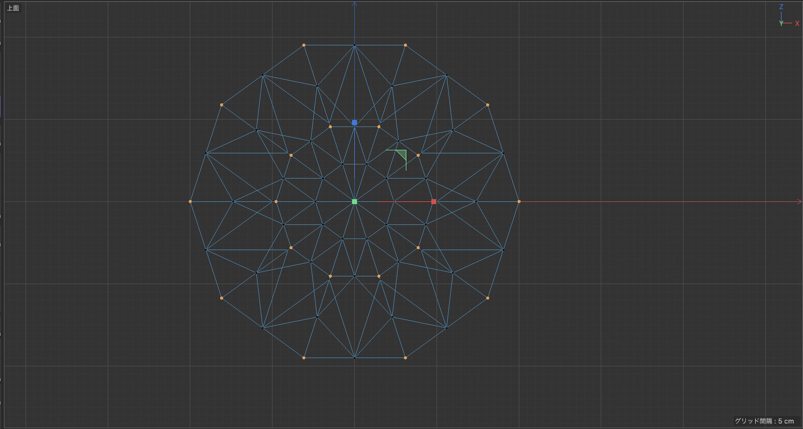Pick the right orange vertex on the top edge
The image size is (803, 429).
click(406, 45)
